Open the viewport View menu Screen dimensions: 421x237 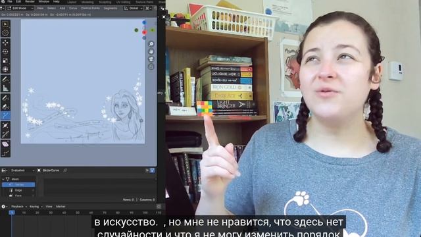coord(40,9)
